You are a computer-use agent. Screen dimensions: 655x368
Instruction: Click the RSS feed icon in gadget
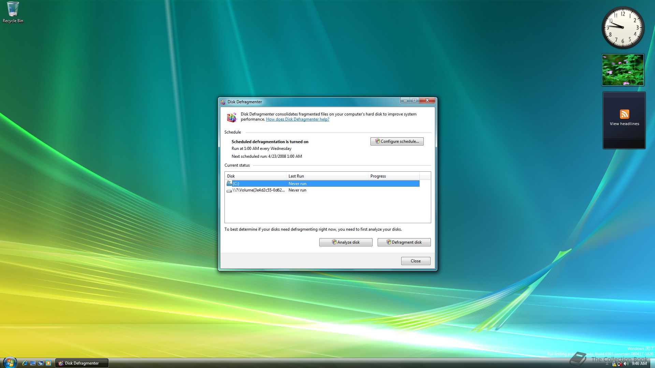click(x=624, y=114)
